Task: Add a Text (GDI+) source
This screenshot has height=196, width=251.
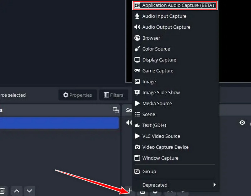Action: (x=175, y=125)
